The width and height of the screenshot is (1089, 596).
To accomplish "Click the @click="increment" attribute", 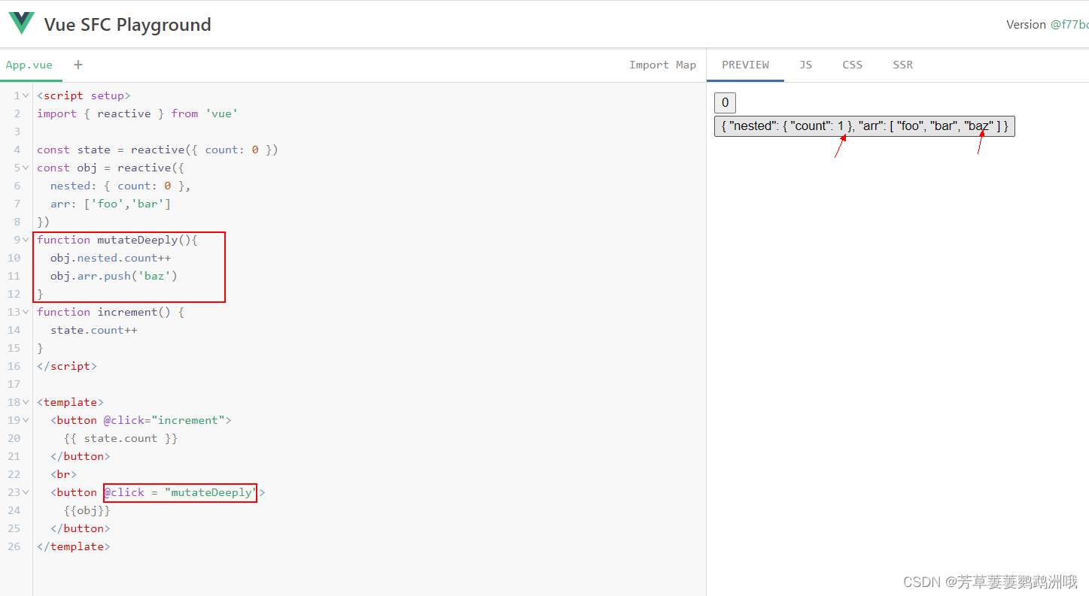I will click(x=164, y=420).
